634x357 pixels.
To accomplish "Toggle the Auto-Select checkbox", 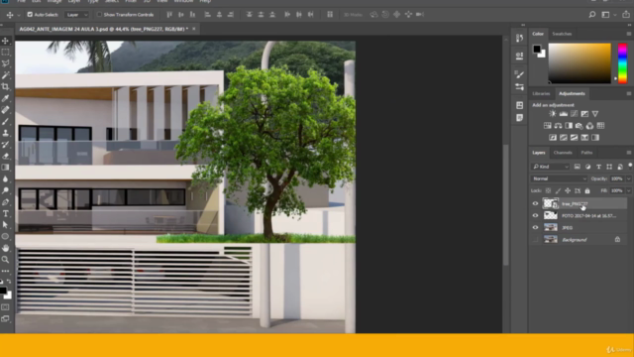I will pos(30,15).
